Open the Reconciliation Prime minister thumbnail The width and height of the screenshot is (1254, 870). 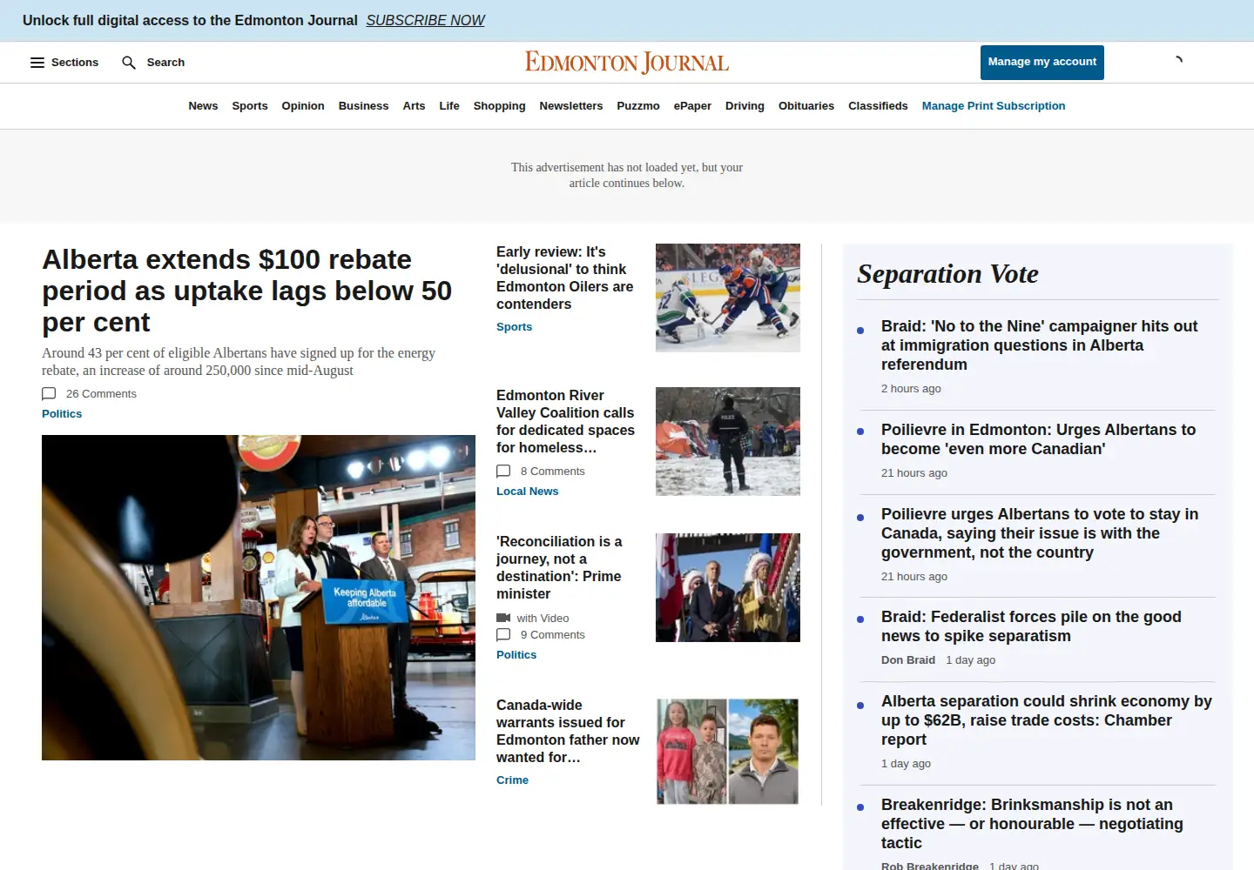pos(728,587)
